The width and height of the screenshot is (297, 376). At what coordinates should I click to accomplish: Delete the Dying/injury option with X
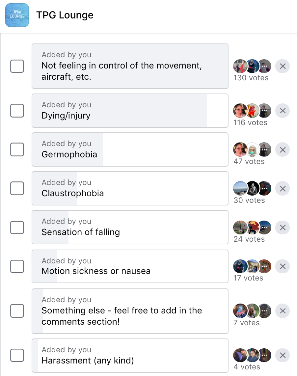[x=282, y=111]
